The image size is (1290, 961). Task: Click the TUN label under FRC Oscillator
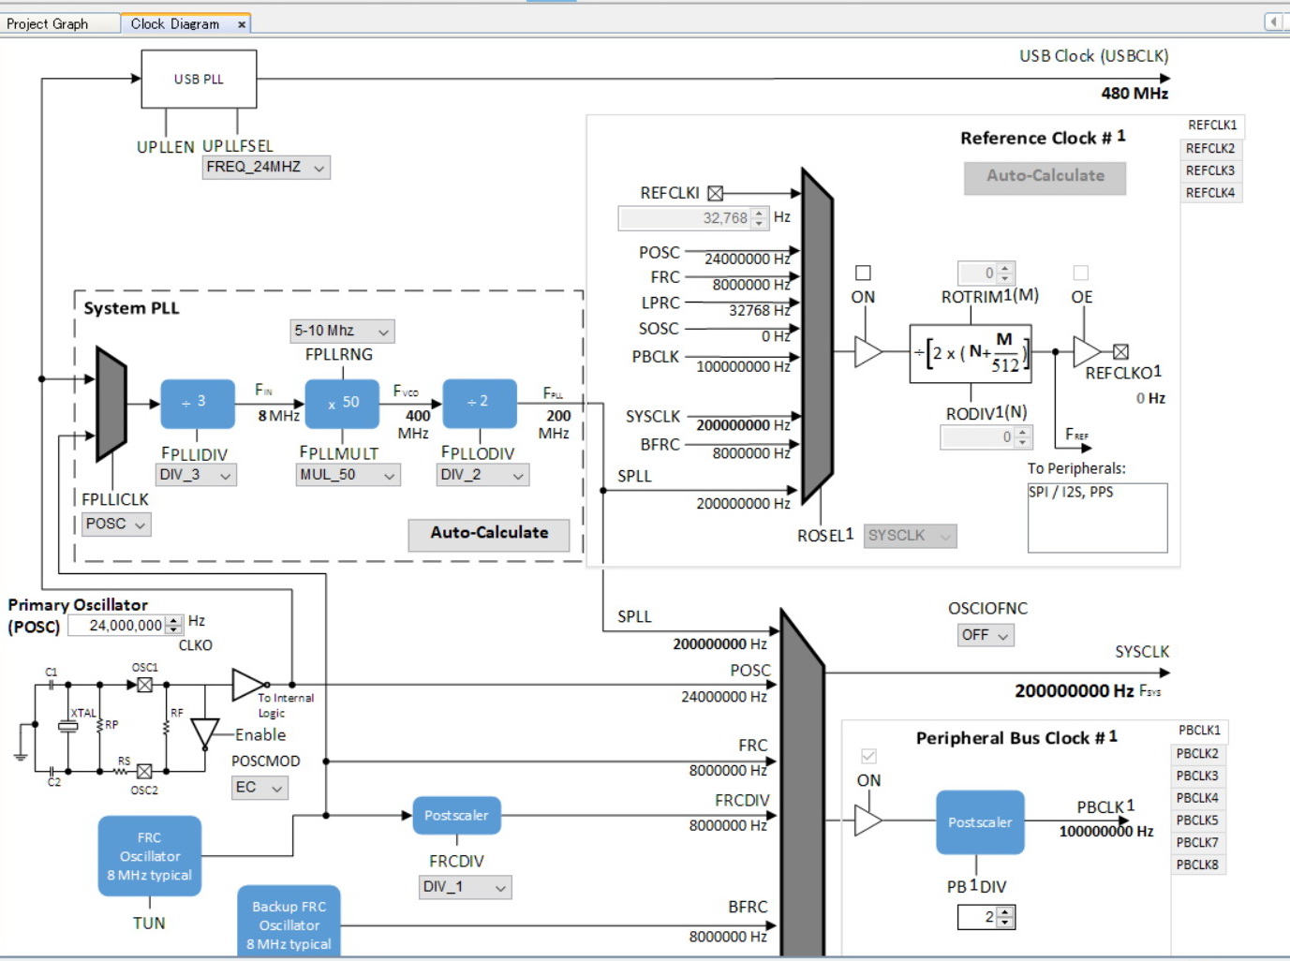coord(149,923)
